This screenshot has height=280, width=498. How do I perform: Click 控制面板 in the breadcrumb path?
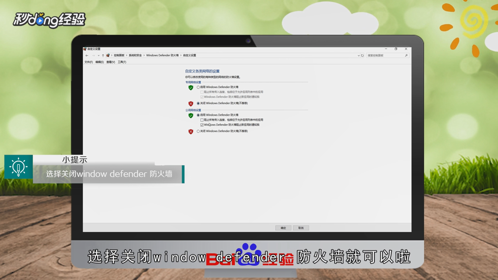pos(119,56)
